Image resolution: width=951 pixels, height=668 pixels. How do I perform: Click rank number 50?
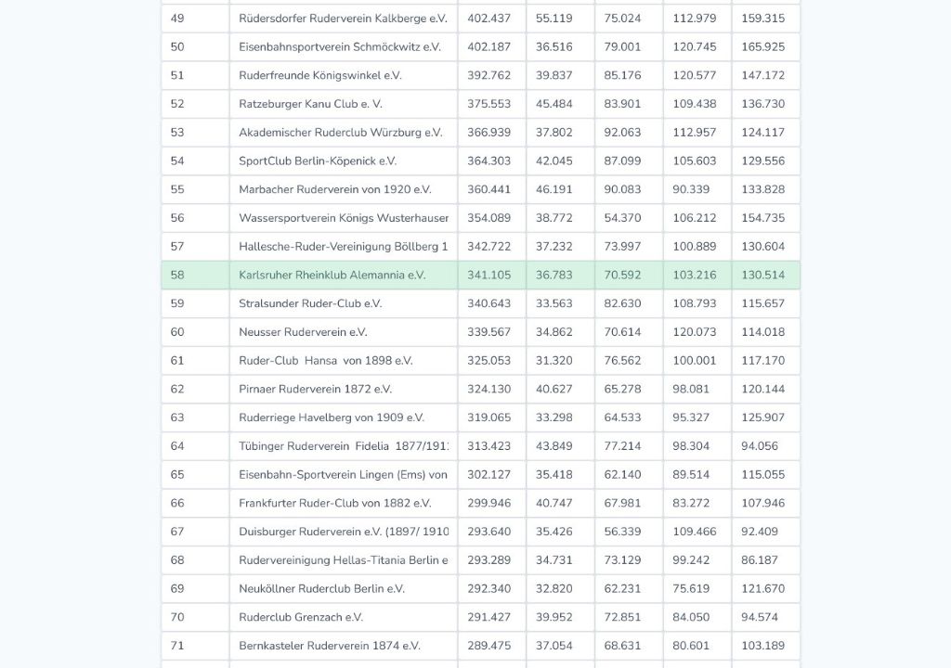click(x=177, y=46)
